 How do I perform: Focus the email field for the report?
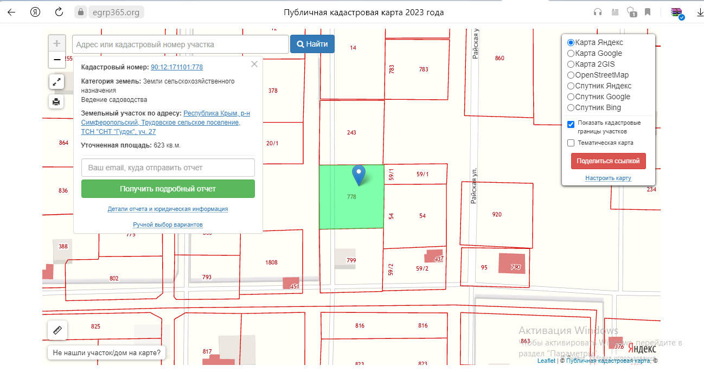168,168
